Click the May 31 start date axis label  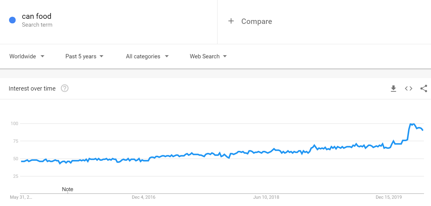coord(21,197)
